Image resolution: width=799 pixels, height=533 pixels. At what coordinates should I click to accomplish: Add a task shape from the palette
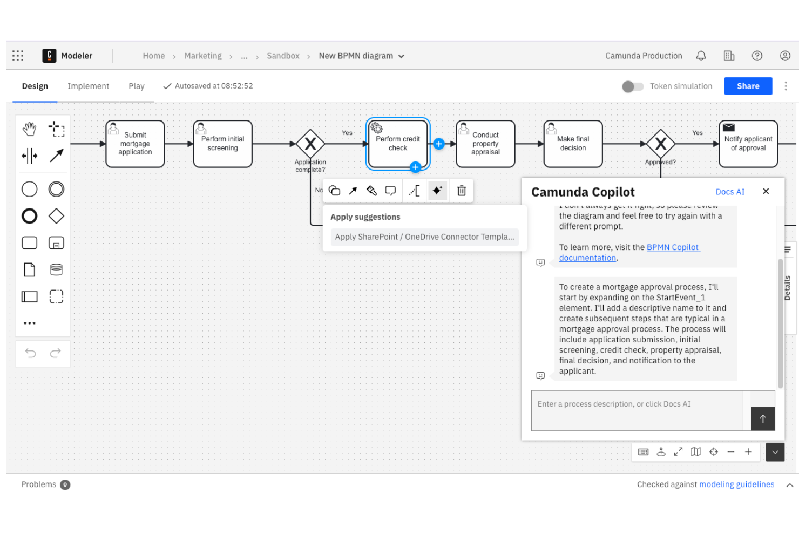click(30, 243)
